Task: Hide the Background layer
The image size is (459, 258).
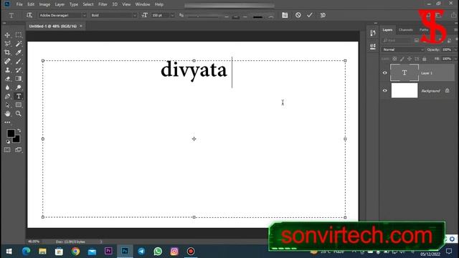Action: 384,91
